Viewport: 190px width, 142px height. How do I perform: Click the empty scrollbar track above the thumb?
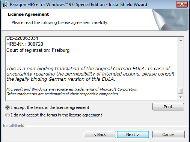click(181, 65)
